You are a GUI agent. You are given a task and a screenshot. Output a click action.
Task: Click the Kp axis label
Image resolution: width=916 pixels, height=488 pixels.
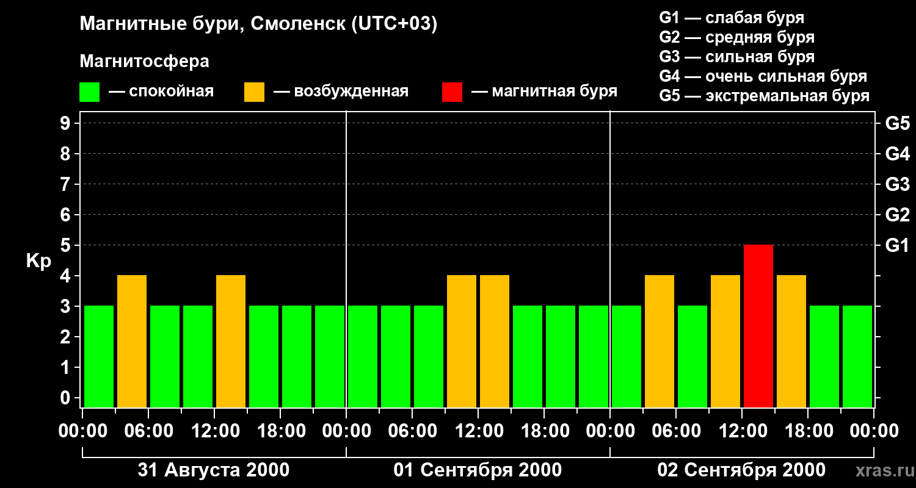(x=38, y=261)
